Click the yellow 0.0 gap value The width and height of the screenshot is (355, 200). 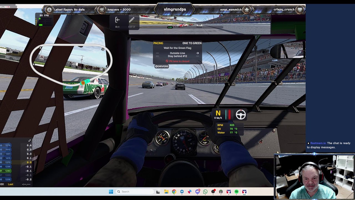(29, 162)
